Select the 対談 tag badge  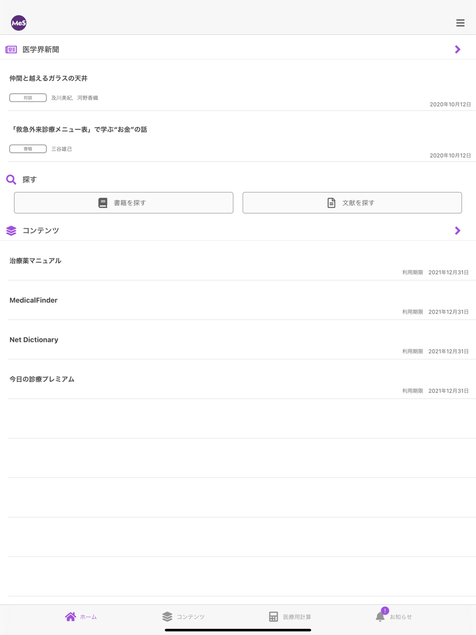(x=28, y=98)
